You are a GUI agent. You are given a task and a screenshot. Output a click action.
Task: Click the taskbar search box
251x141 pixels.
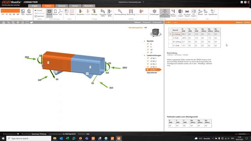(29, 138)
